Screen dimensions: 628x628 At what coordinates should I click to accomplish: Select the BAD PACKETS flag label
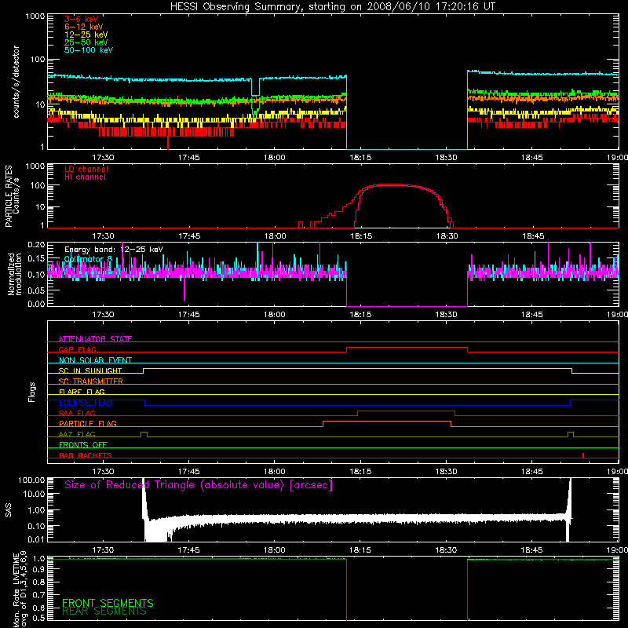coord(86,455)
